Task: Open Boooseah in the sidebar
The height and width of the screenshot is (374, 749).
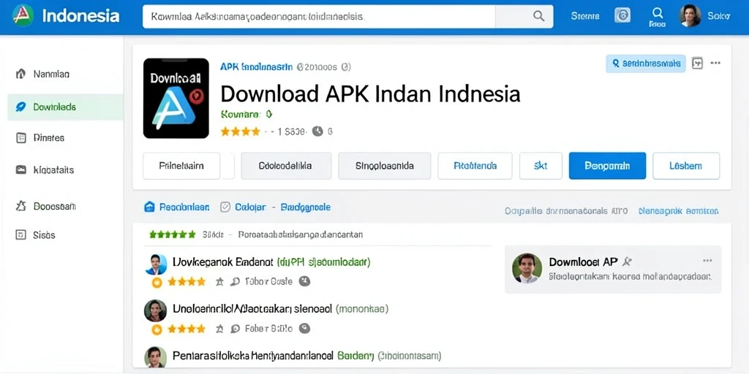Action: tap(65, 207)
